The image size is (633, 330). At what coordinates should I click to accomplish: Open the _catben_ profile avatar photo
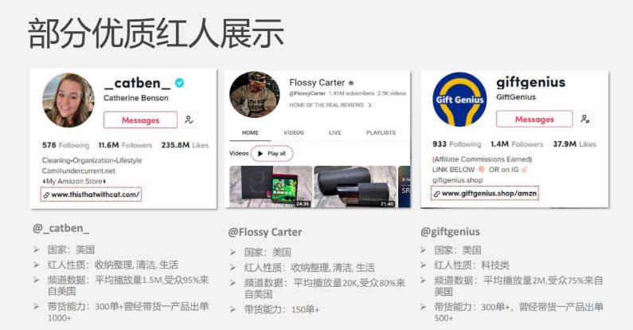click(68, 100)
